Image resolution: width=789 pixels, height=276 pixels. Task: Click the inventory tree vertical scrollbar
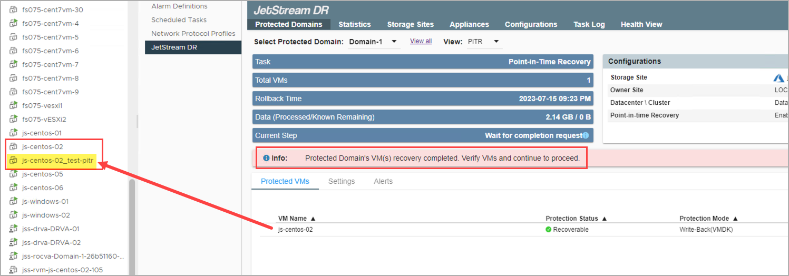coord(132,226)
